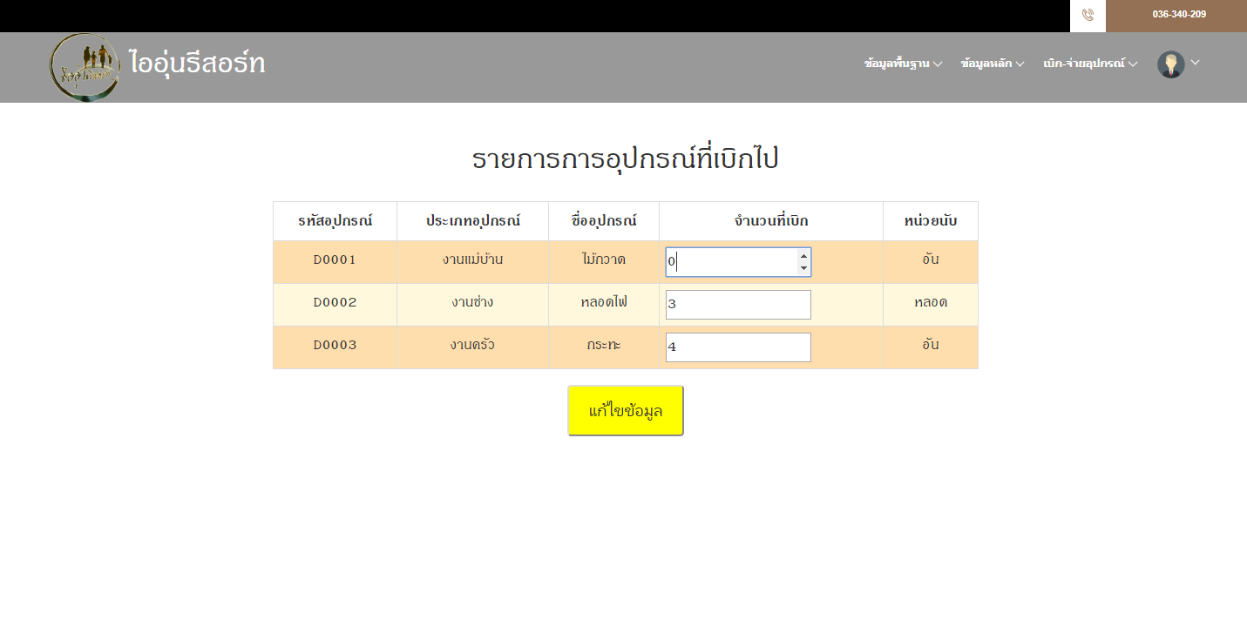Click the ชื่ออุปกรณ์ column header

pyautogui.click(x=604, y=221)
